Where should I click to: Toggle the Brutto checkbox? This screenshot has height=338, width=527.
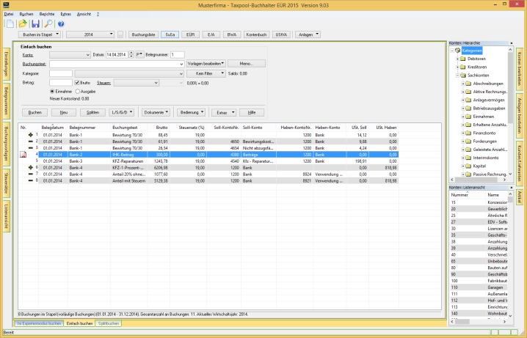click(76, 83)
